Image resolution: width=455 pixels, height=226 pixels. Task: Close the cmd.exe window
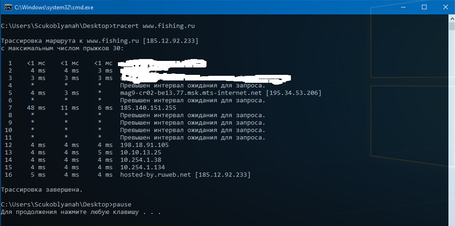click(x=445, y=7)
